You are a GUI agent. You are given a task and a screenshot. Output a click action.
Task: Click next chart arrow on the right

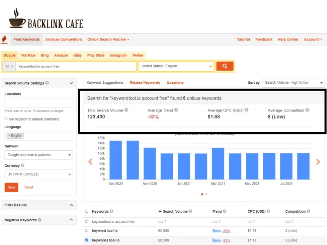point(318,162)
